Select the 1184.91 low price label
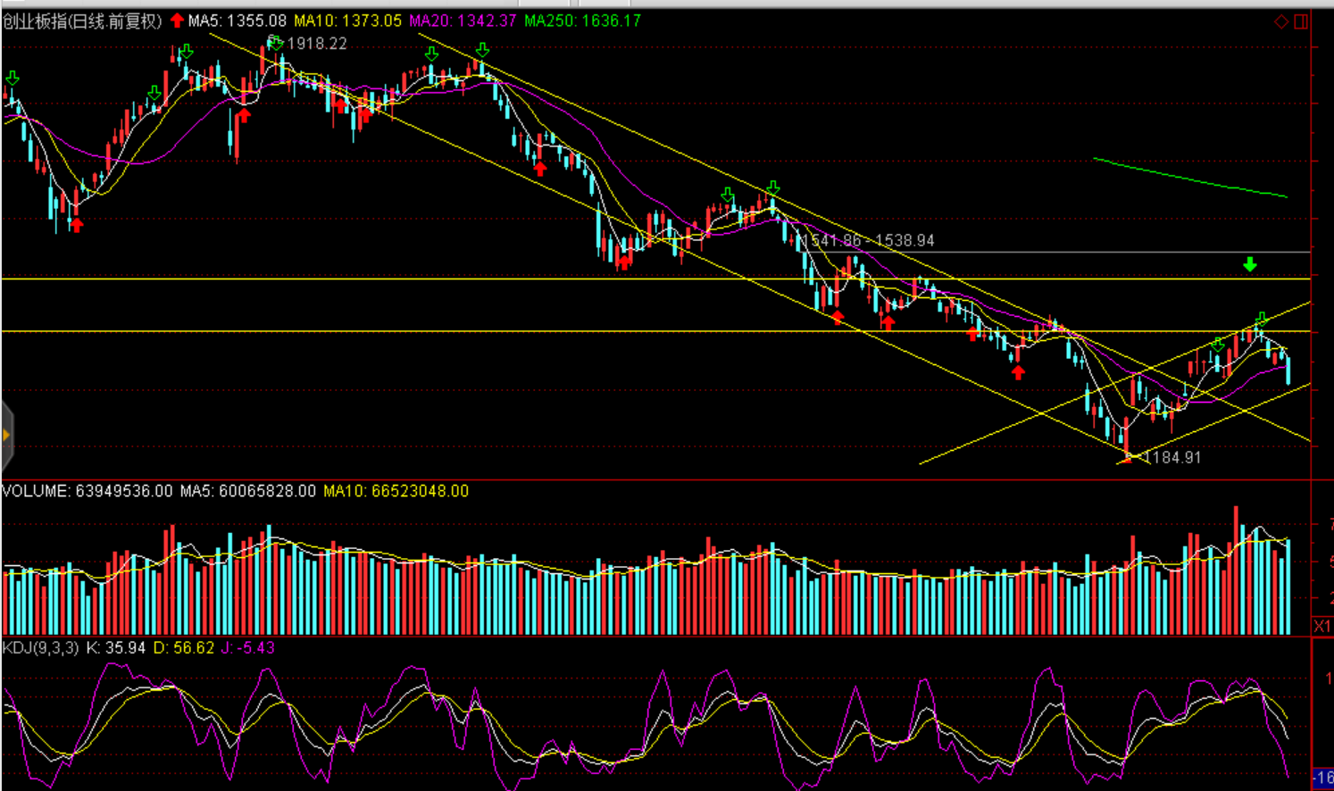1334x791 pixels. click(1172, 457)
